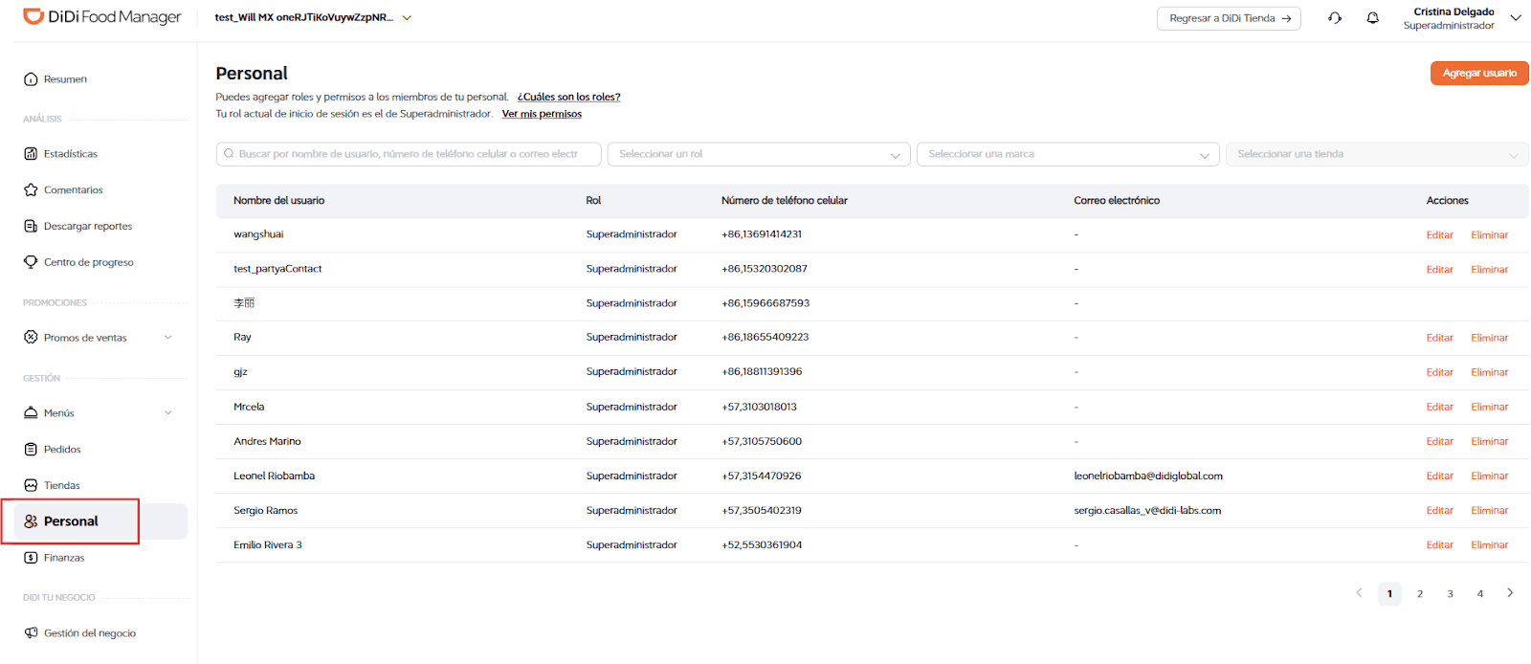
Task: Open the Pedidos sidebar item
Action: tap(62, 450)
